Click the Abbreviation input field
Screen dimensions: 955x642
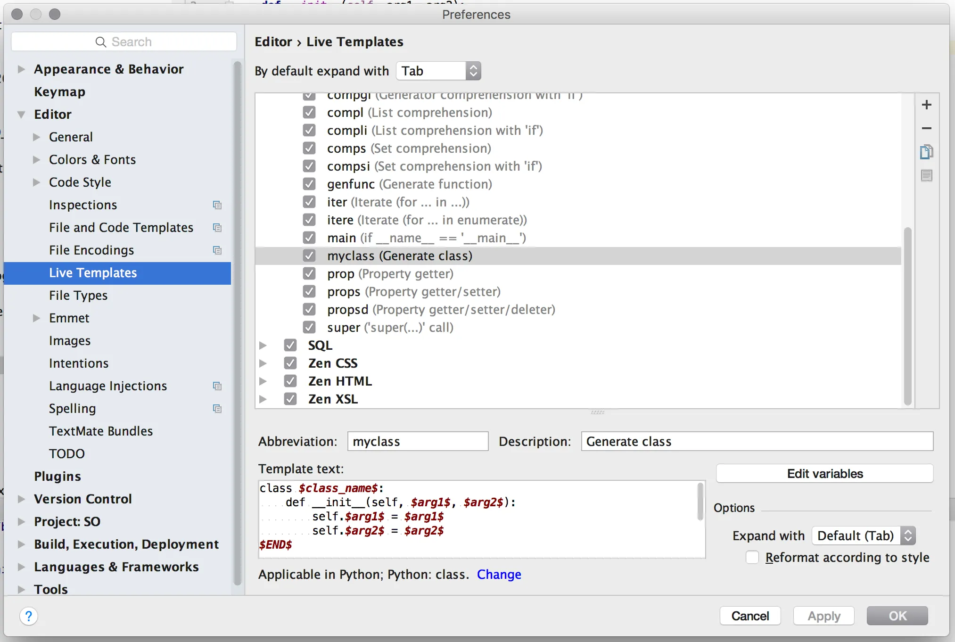(x=418, y=442)
